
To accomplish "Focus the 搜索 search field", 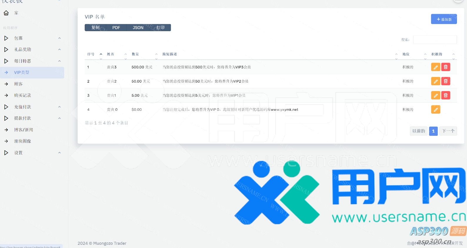I will click(x=435, y=40).
